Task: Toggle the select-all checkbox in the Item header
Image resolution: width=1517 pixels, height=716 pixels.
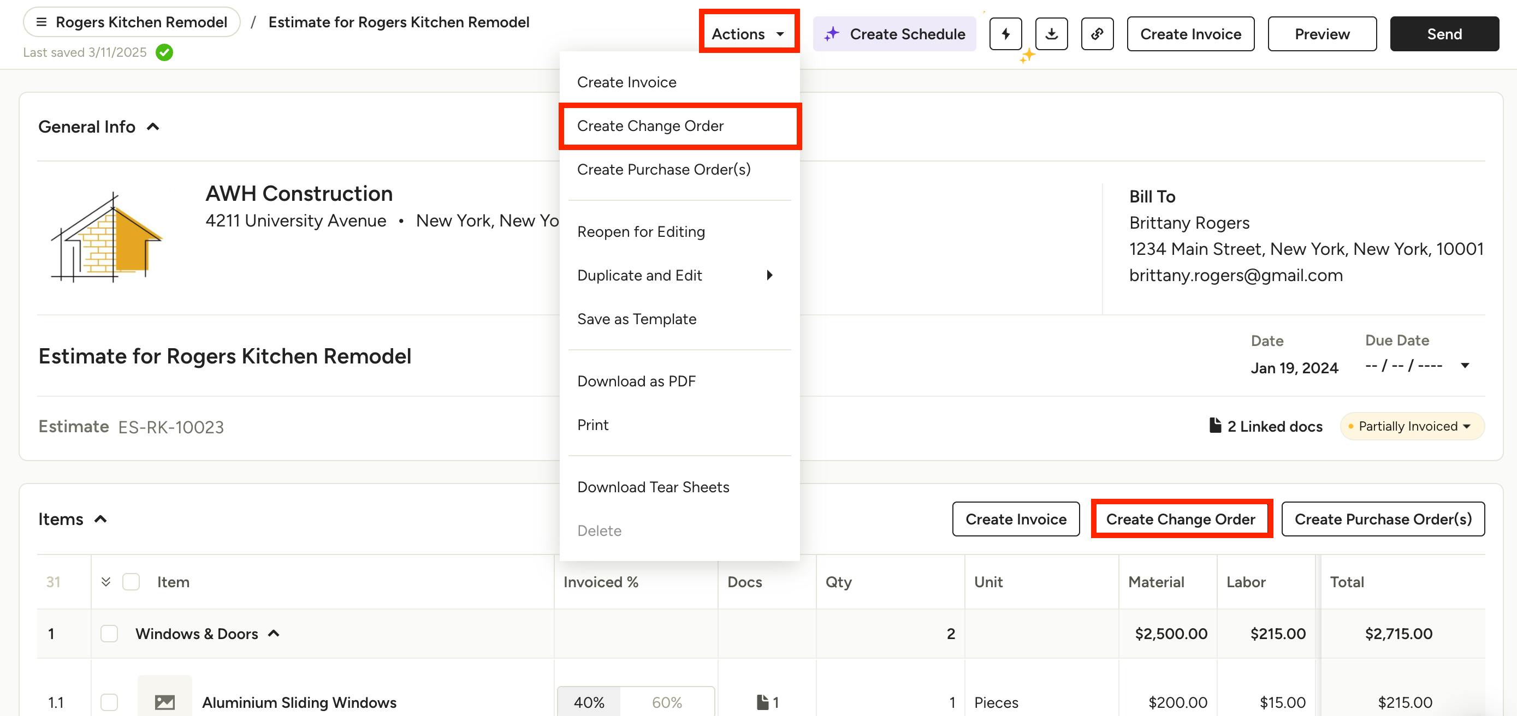Action: point(131,582)
